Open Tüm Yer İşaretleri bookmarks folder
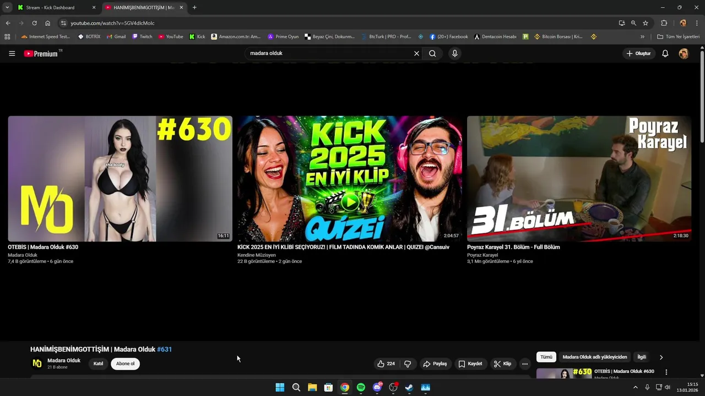705x396 pixels. point(679,37)
